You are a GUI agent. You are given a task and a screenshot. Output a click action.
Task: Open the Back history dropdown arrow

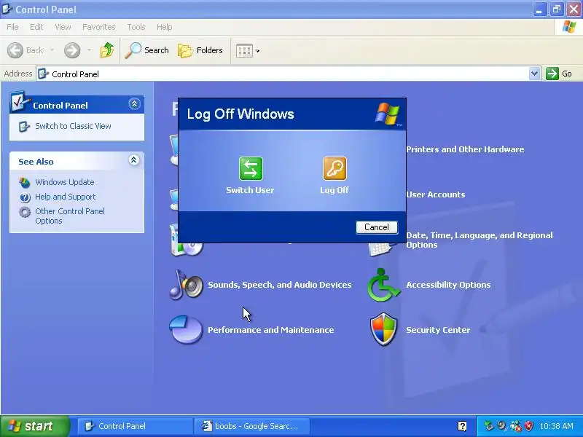[52, 50]
